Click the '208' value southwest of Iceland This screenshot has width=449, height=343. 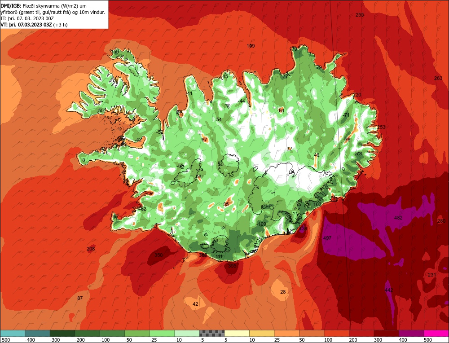coord(91,249)
